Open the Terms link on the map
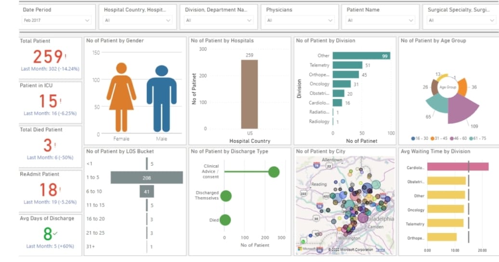The width and height of the screenshot is (499, 262). pyautogui.click(x=380, y=250)
